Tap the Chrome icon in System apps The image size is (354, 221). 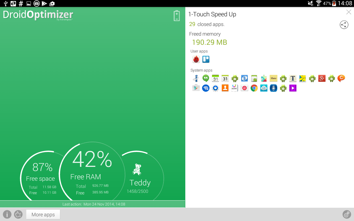click(x=254, y=88)
